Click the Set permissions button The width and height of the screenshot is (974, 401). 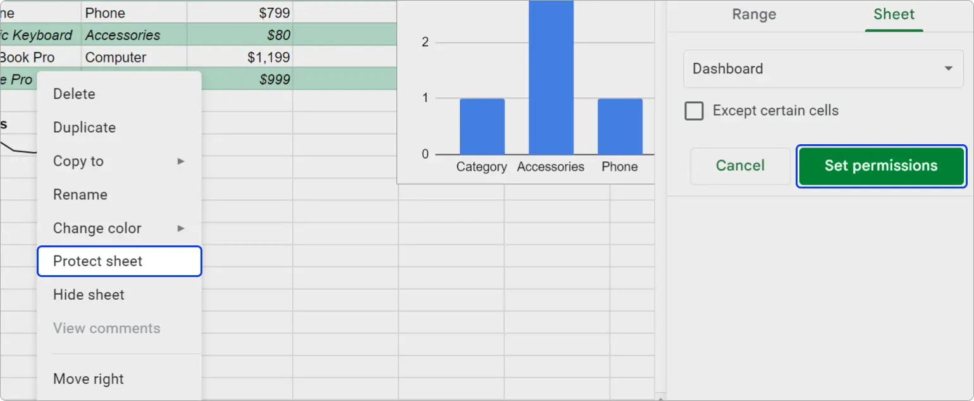click(x=881, y=166)
